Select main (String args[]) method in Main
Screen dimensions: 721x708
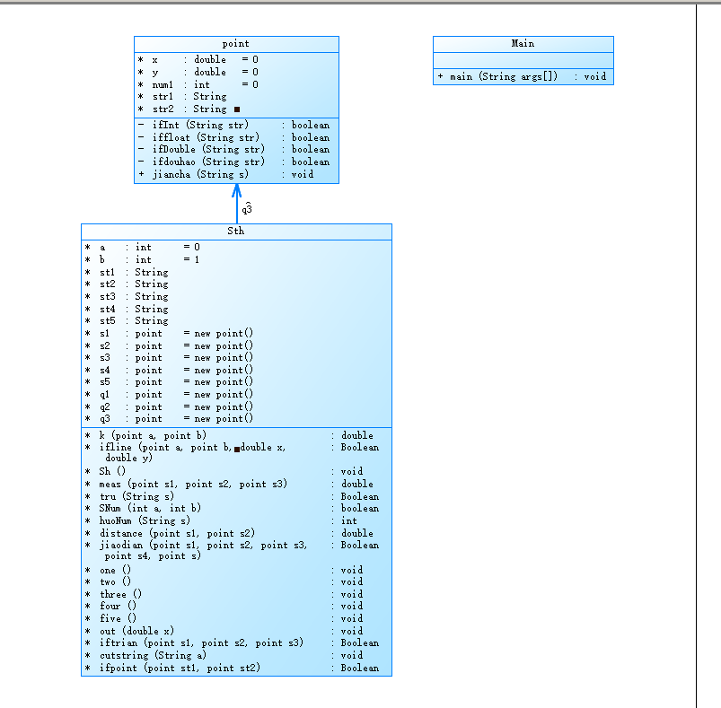pos(523,77)
